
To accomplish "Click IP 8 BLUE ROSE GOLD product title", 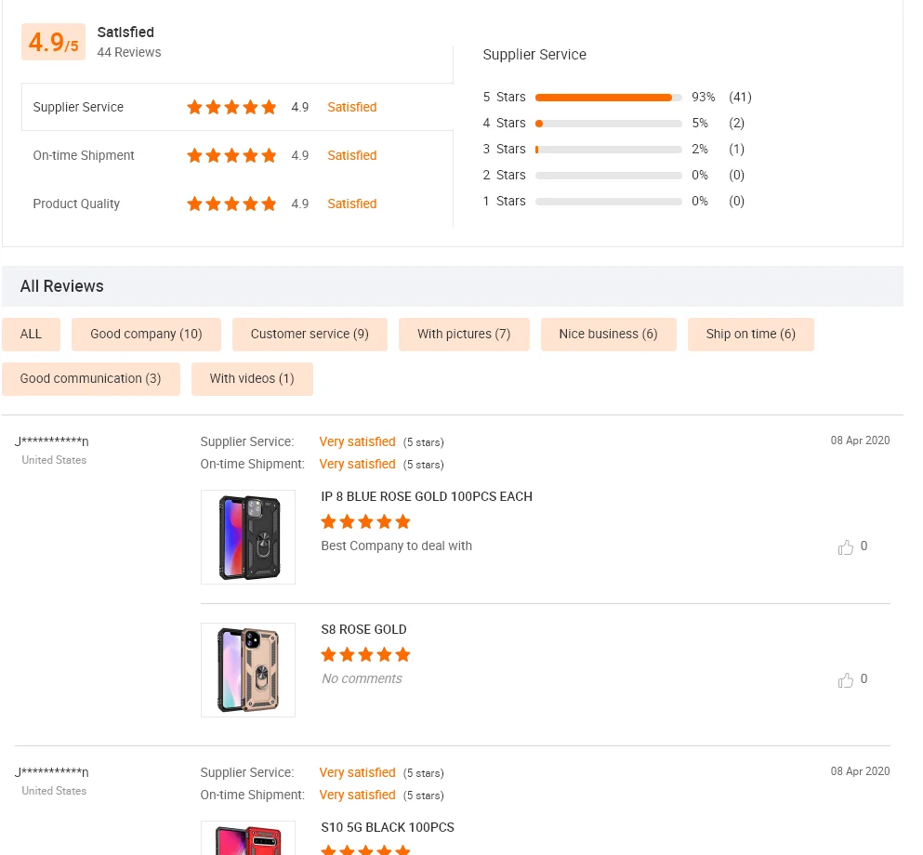I will click(427, 497).
